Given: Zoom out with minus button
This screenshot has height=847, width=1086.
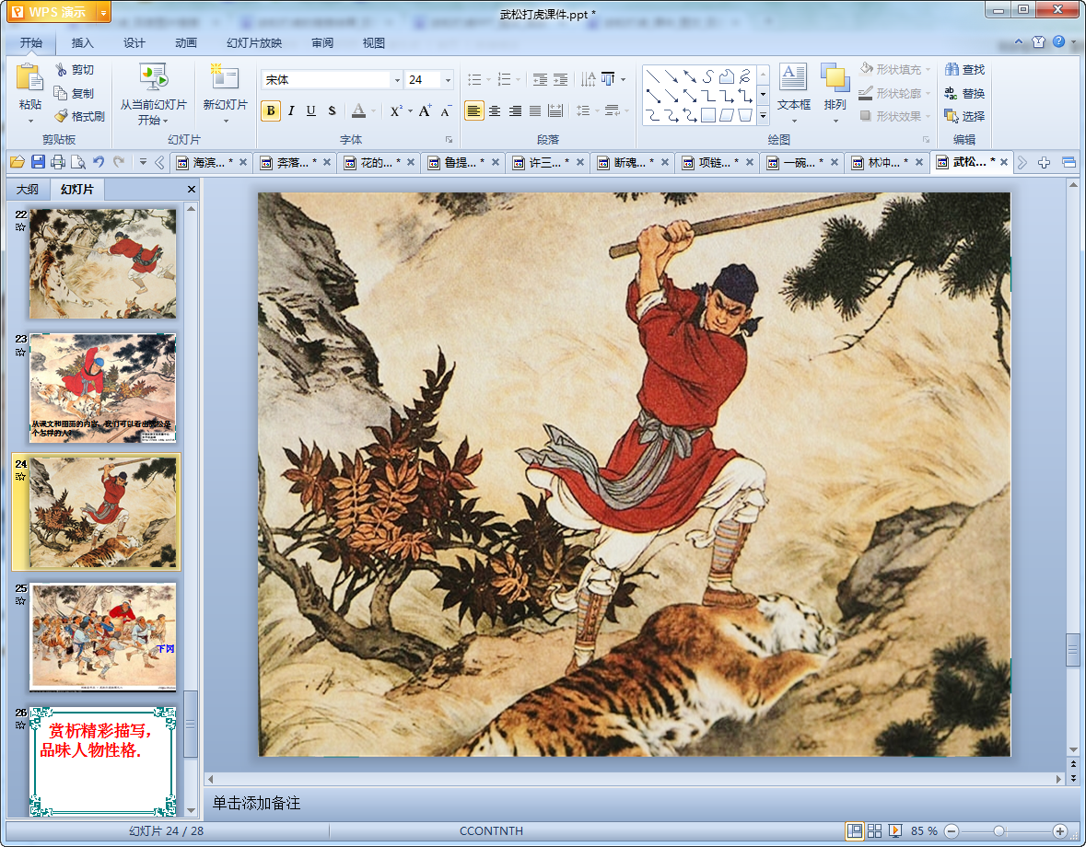Looking at the screenshot, I should [952, 830].
